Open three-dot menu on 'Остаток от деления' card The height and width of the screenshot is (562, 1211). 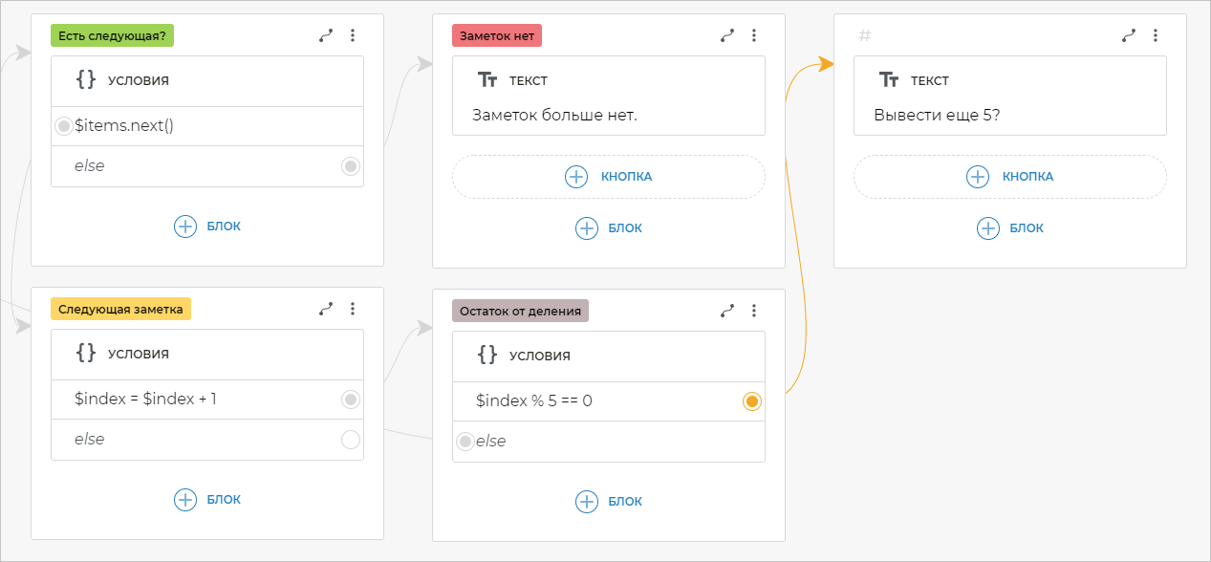[x=754, y=311]
